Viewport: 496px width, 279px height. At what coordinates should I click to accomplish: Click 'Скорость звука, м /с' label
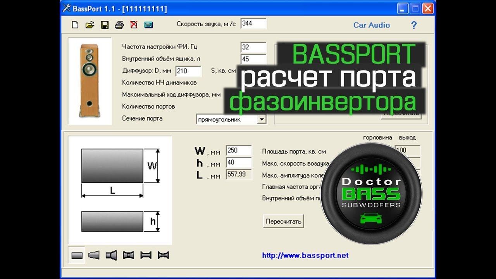tap(207, 24)
